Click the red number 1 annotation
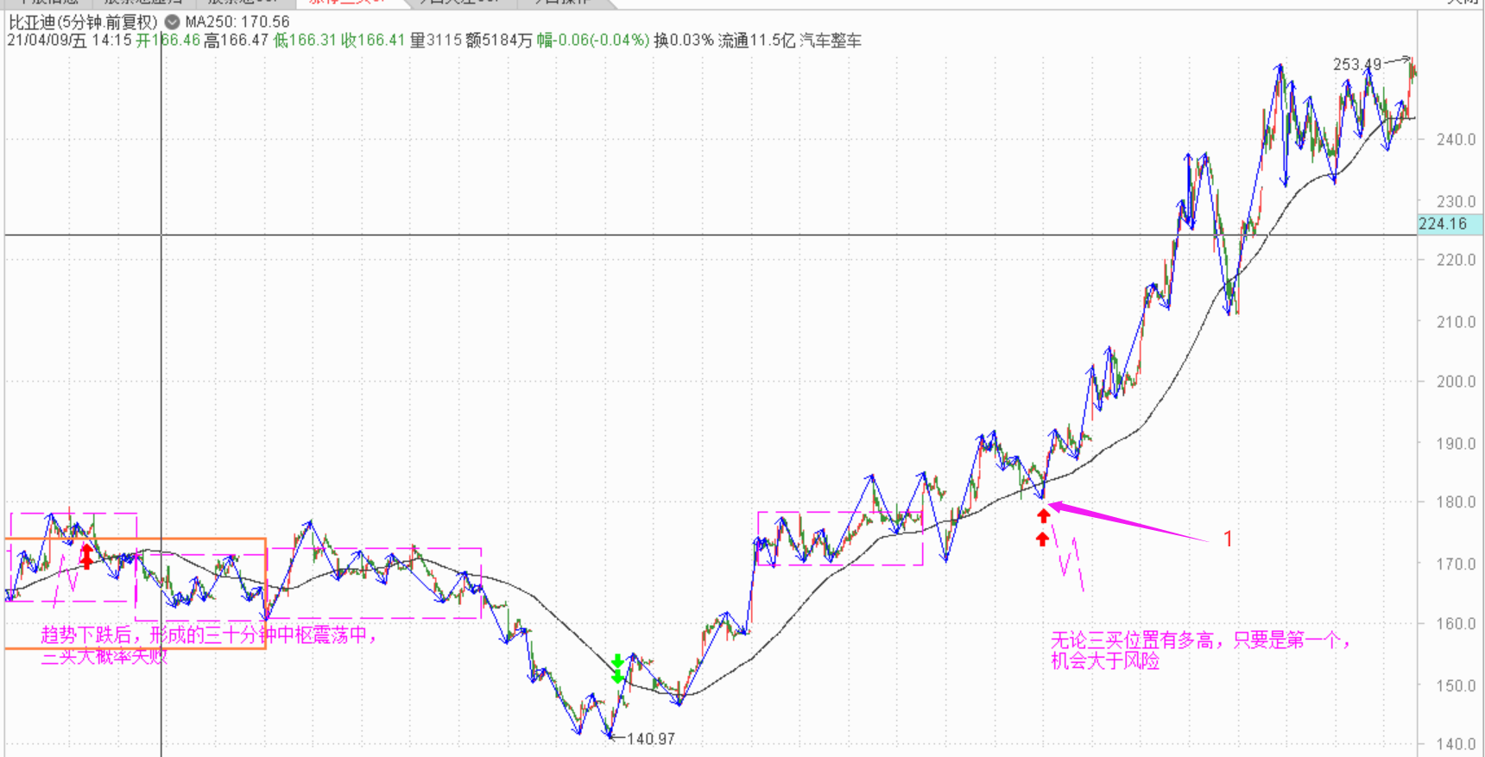 (x=1228, y=539)
